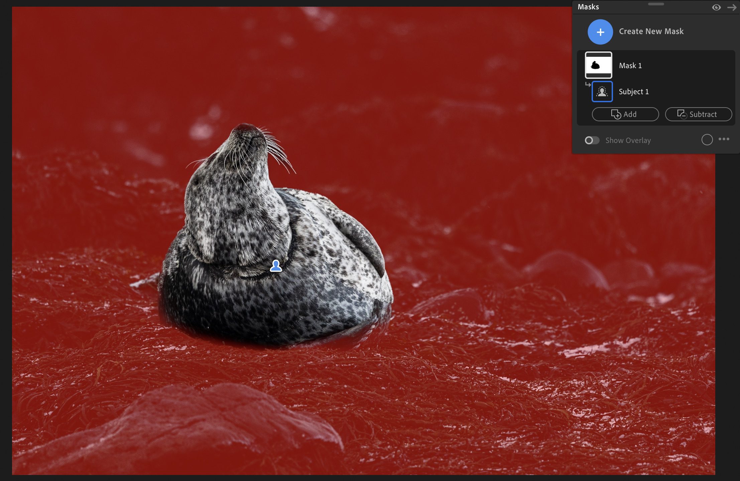Click the blue plus Create New Mask button

[600, 32]
